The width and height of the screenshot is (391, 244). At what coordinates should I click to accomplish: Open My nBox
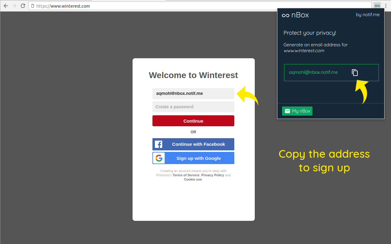297,111
